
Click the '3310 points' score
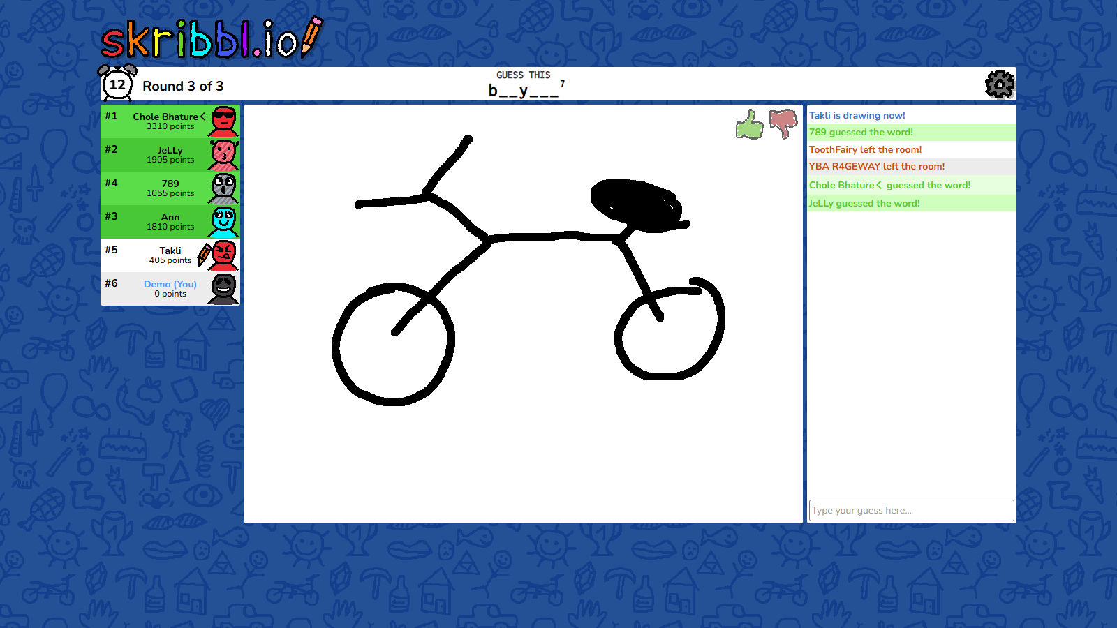(x=170, y=126)
